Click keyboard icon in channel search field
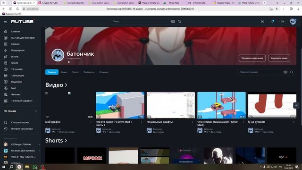 [285, 72]
